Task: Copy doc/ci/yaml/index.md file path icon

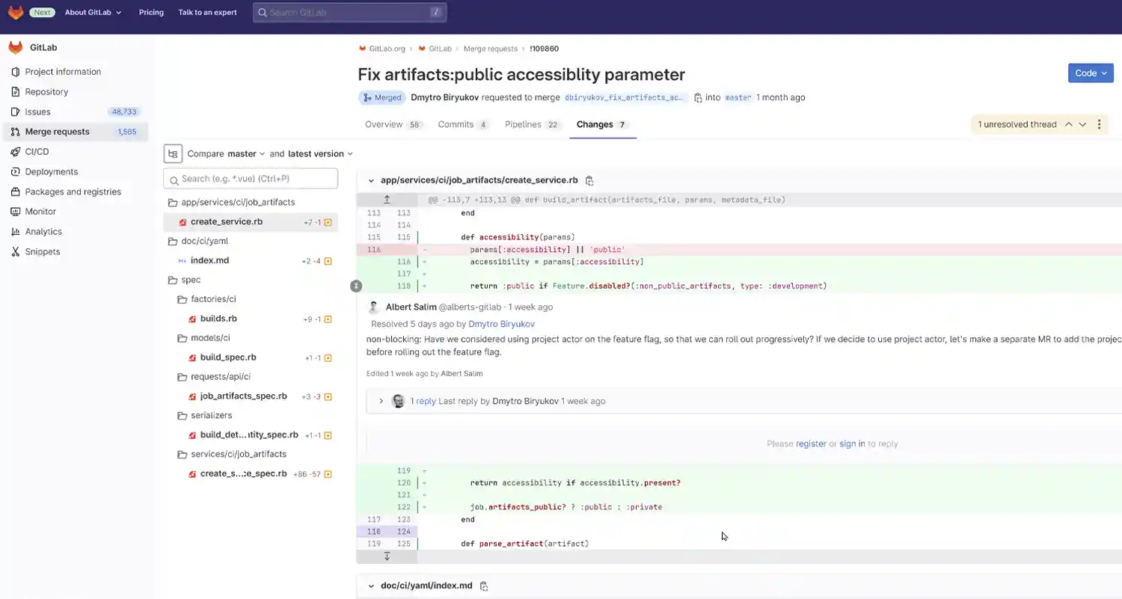Action: point(484,586)
